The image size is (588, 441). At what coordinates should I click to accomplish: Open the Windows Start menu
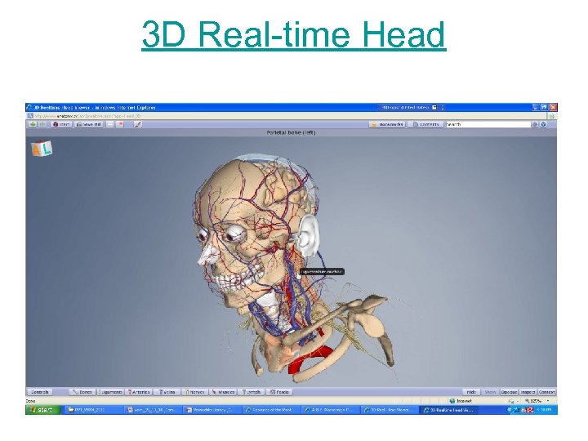(x=42, y=410)
